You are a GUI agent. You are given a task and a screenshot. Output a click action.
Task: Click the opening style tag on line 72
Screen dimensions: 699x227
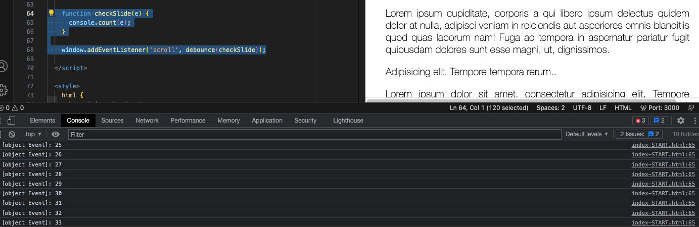point(67,86)
